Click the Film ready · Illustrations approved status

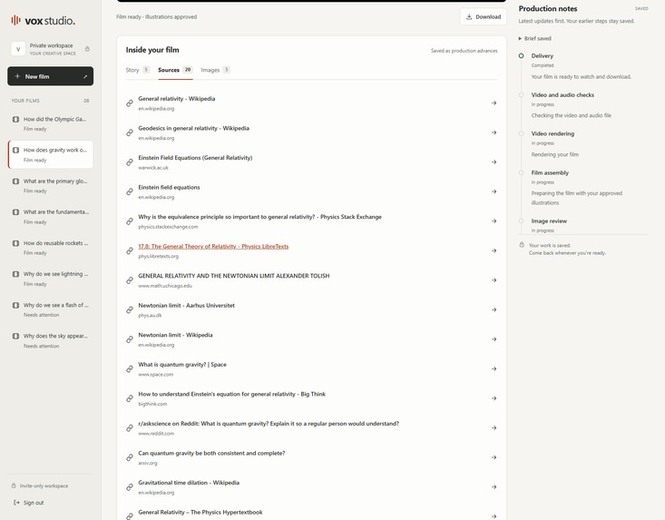point(156,17)
